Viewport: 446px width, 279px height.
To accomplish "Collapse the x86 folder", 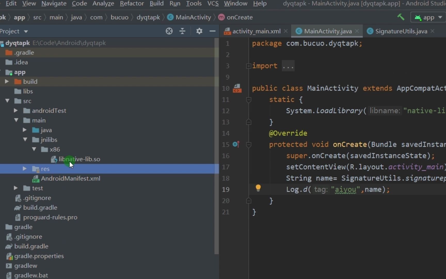I will [34, 149].
